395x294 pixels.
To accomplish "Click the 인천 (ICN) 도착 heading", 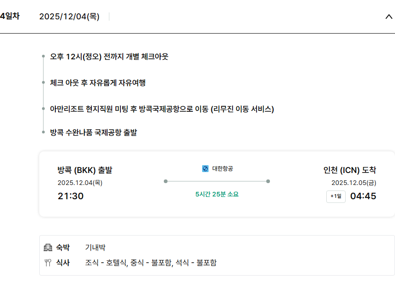I will (349, 170).
